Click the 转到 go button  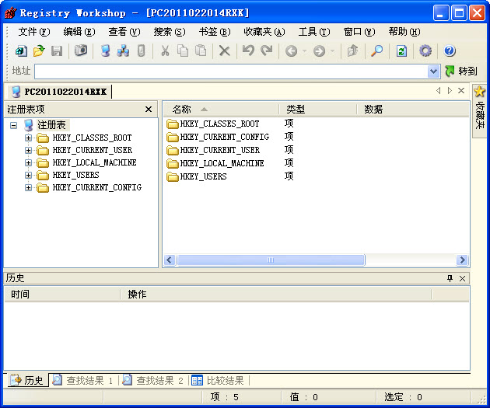(x=460, y=71)
